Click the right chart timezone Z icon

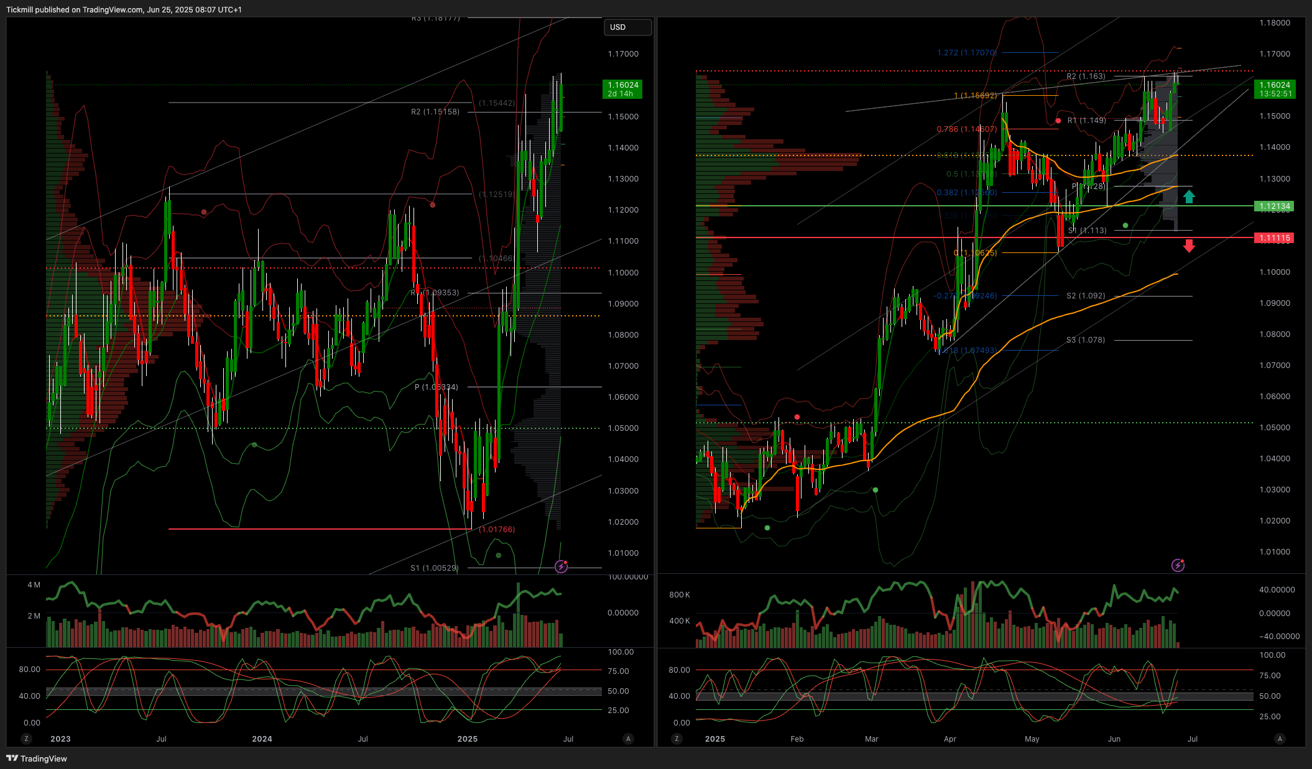pyautogui.click(x=677, y=739)
